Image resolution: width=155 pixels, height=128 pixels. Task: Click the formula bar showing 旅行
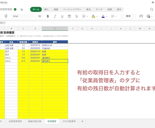tap(77, 23)
